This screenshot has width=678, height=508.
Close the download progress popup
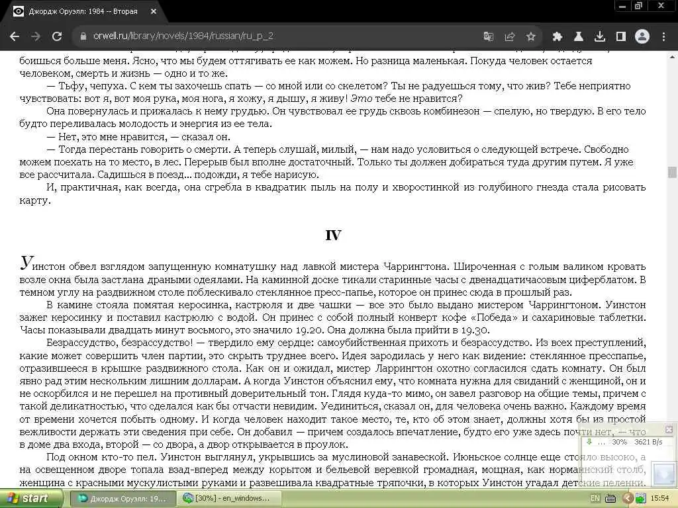point(669,429)
